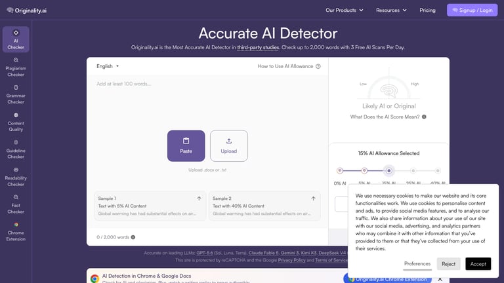This screenshot has height=283, width=504.
Task: Open the English language dropdown
Action: click(108, 66)
